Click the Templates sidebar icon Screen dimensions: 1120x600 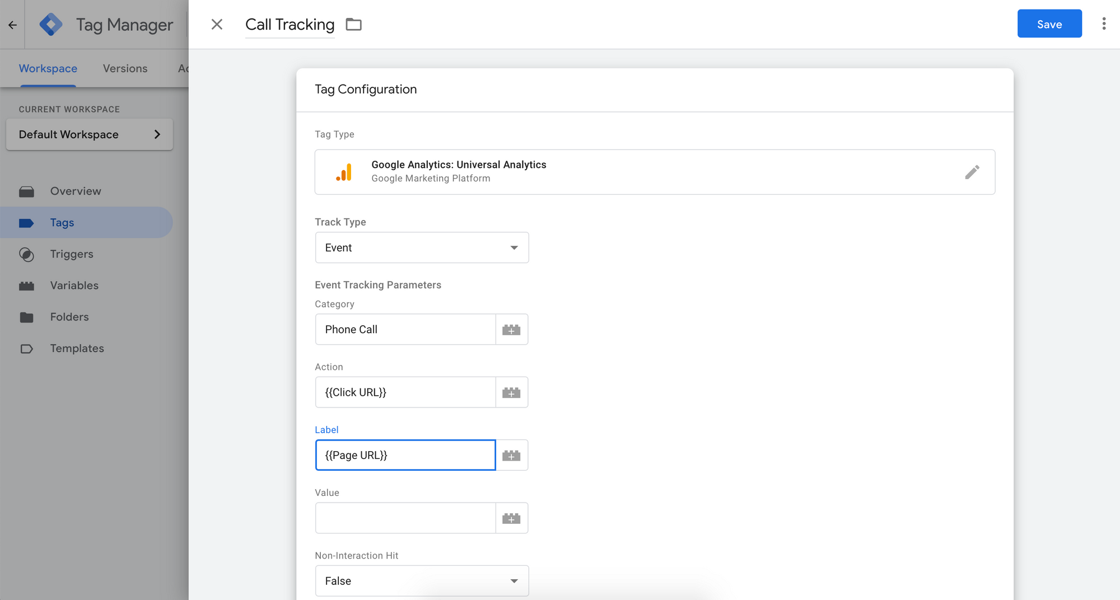(26, 349)
